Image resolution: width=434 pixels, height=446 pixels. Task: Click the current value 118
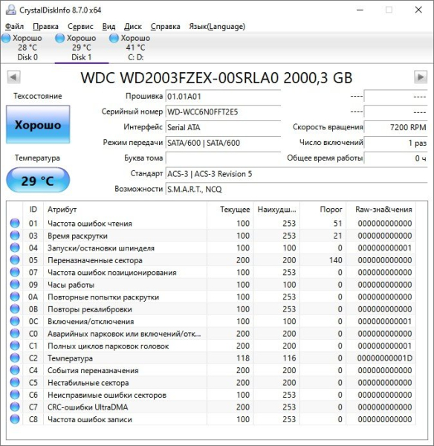coord(243,358)
